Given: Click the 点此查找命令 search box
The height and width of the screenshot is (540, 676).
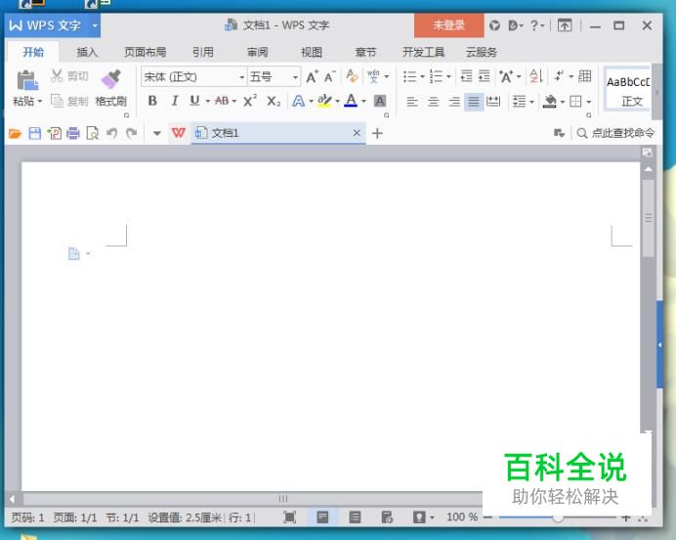Looking at the screenshot, I should pos(615,133).
